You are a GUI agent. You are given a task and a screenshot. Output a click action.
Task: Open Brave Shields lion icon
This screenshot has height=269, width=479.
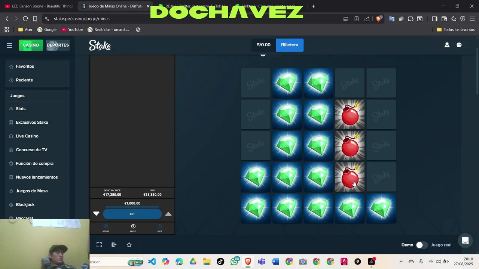pos(379,19)
